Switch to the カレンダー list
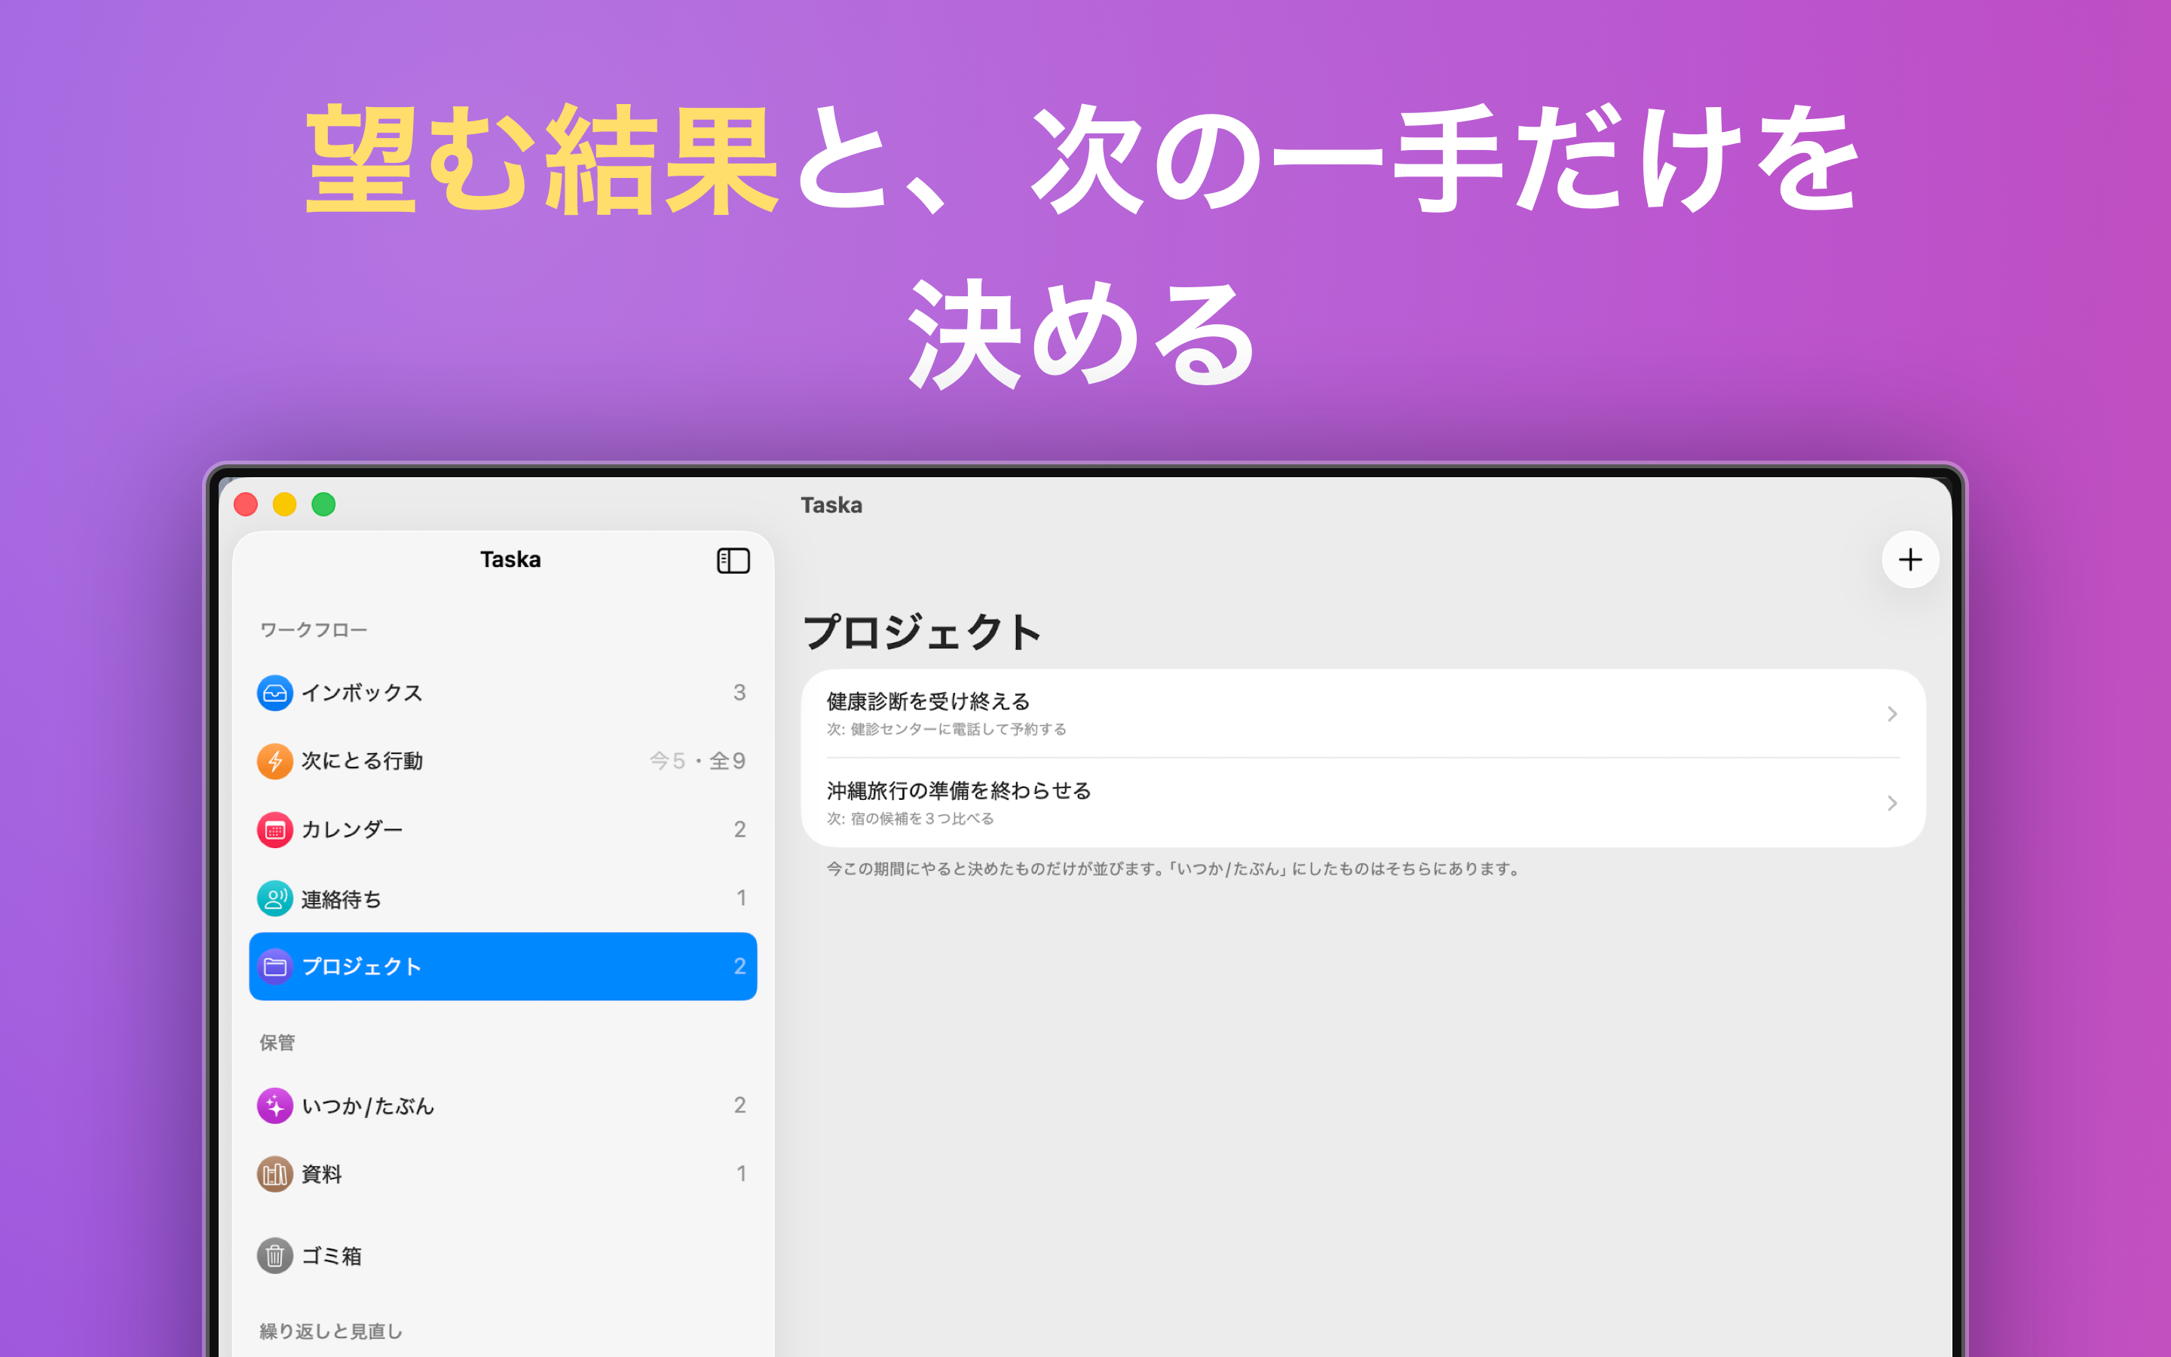Image resolution: width=2171 pixels, height=1357 pixels. (502, 830)
